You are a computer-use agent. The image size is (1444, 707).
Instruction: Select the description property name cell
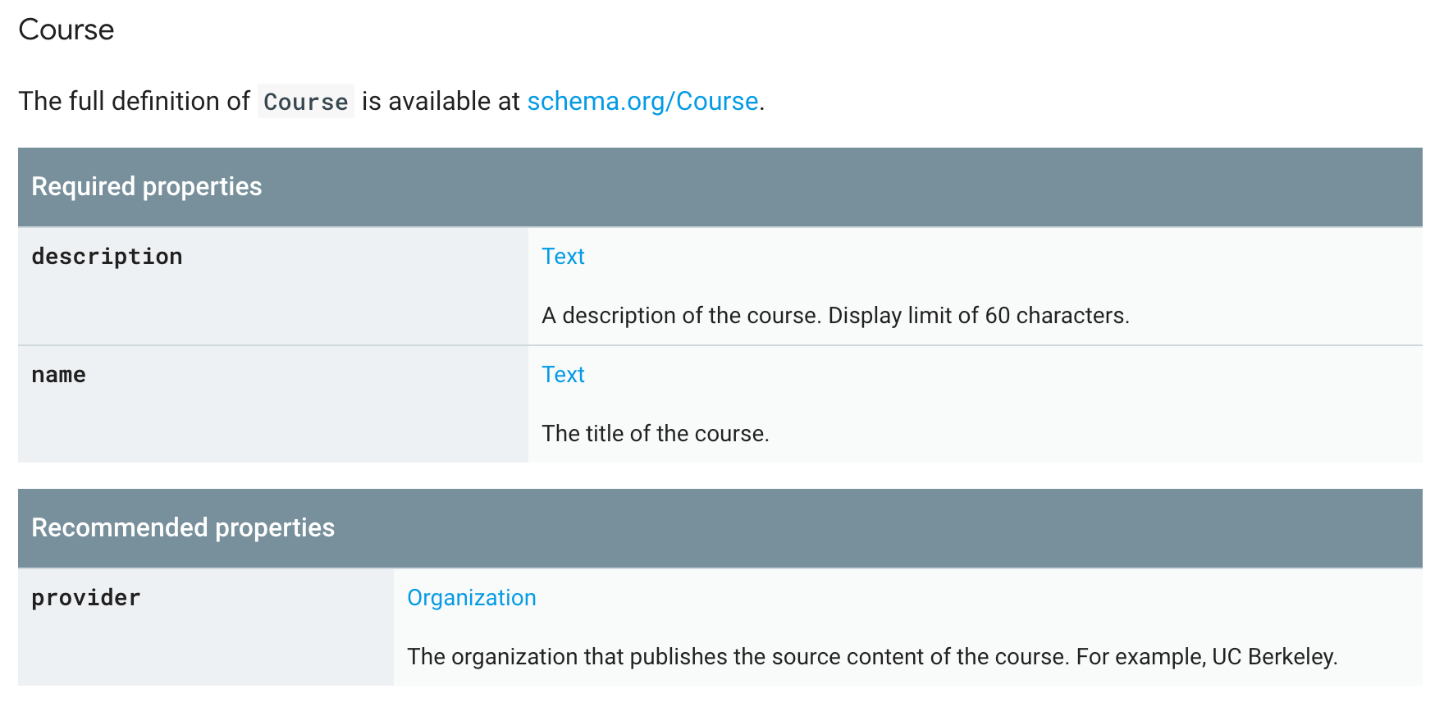click(x=107, y=257)
